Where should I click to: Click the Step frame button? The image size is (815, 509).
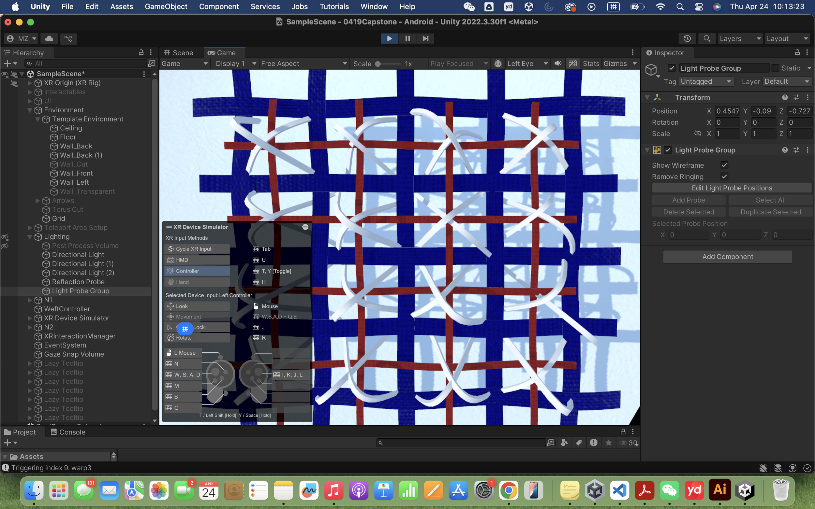(425, 38)
